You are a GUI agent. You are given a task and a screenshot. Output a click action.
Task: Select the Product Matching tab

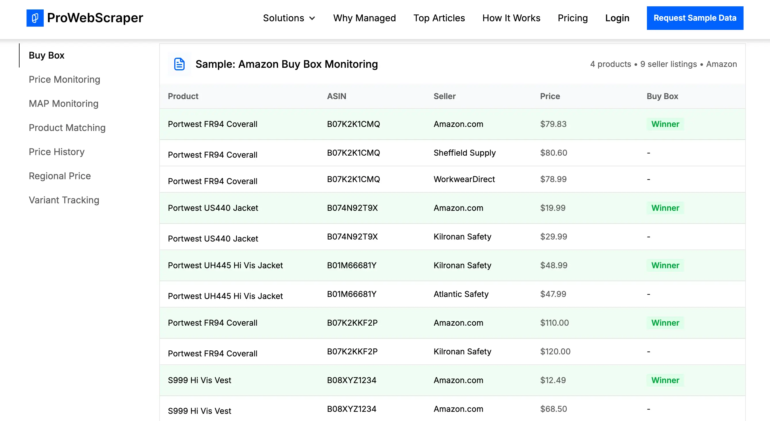coord(67,128)
